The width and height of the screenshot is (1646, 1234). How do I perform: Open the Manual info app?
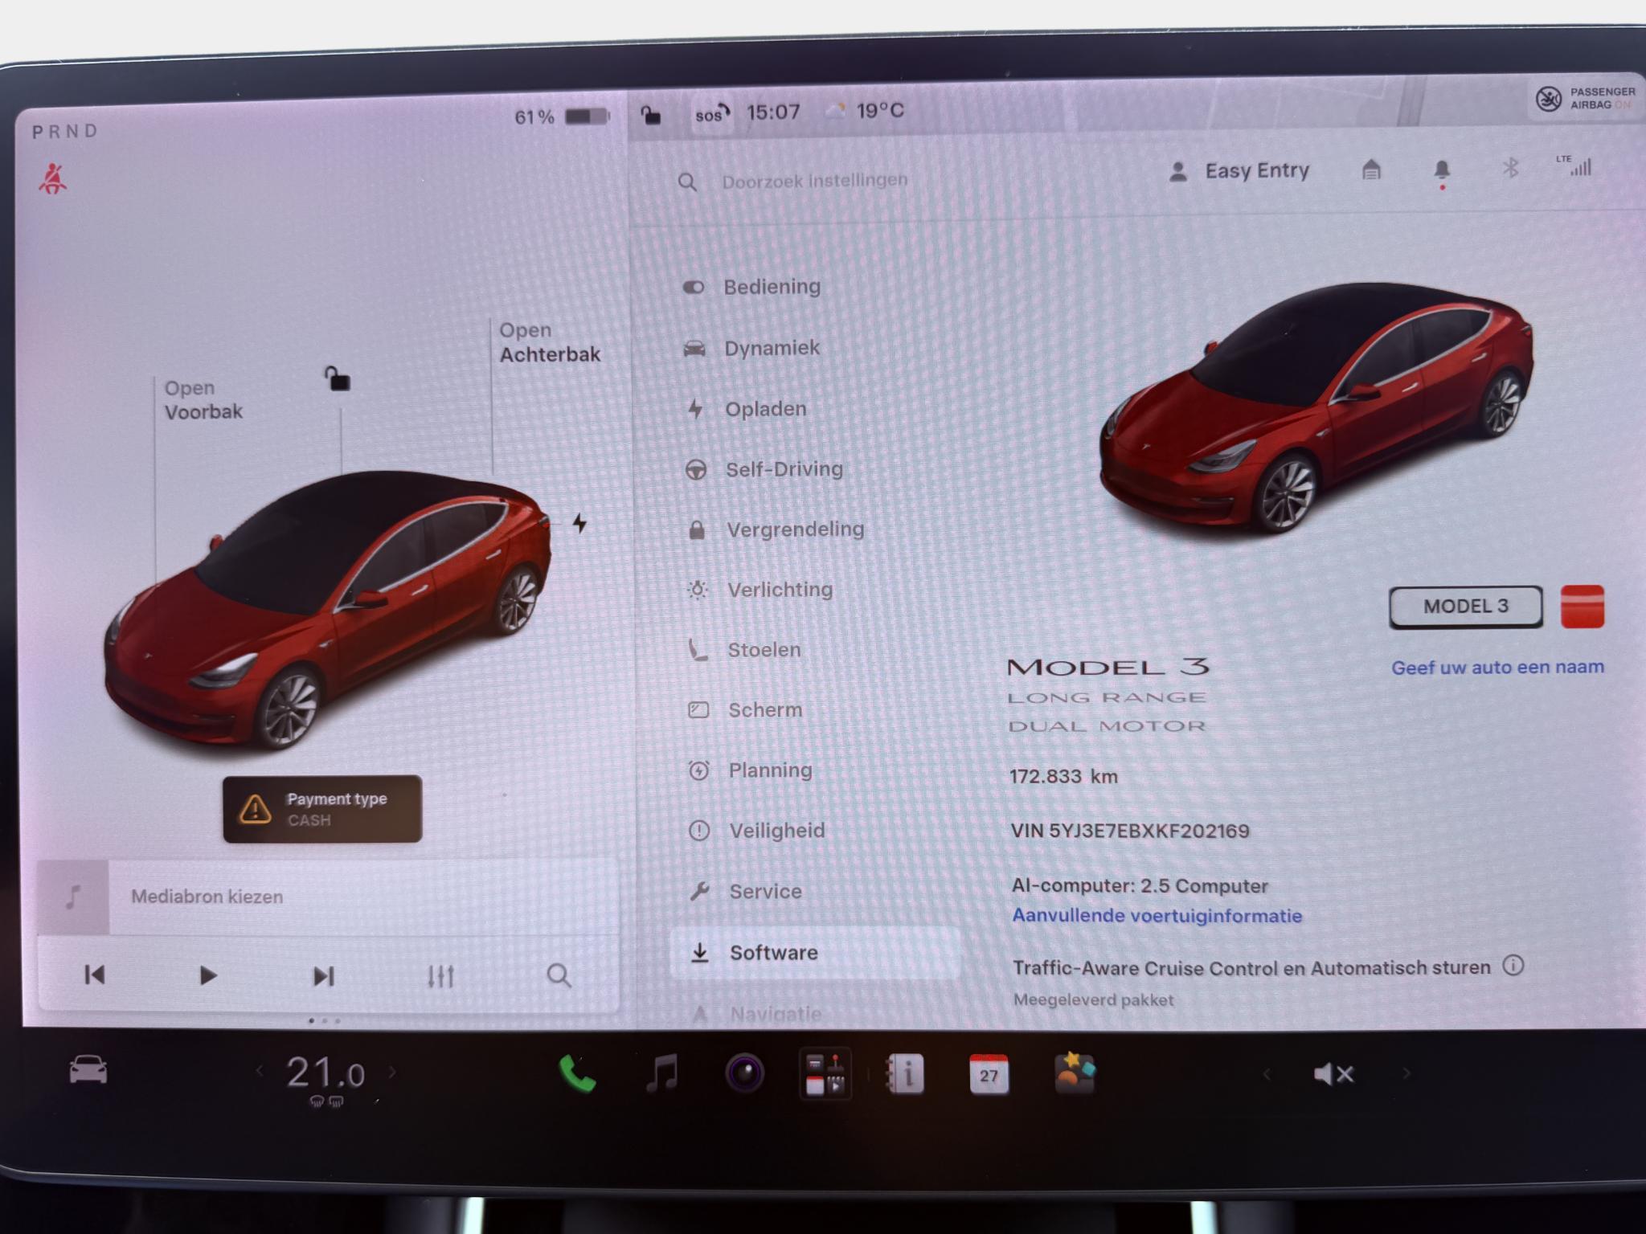(906, 1074)
